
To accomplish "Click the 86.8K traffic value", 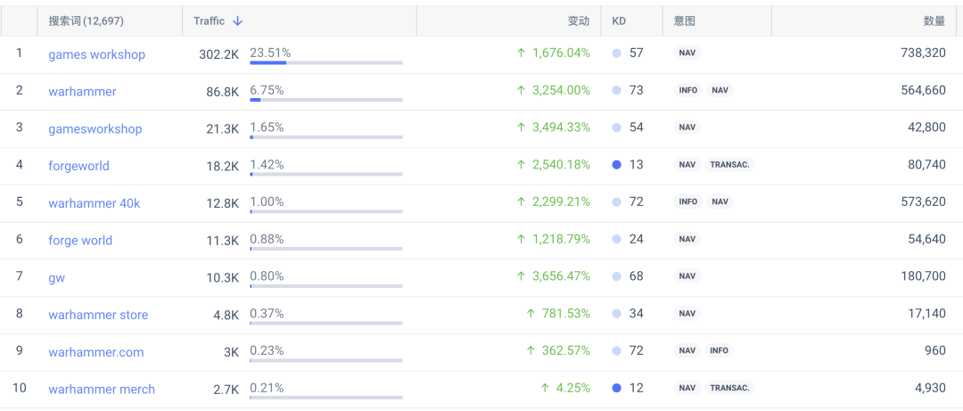I will point(222,91).
